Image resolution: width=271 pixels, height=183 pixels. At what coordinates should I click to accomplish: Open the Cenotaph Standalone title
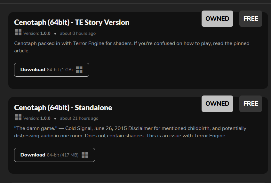click(63, 108)
